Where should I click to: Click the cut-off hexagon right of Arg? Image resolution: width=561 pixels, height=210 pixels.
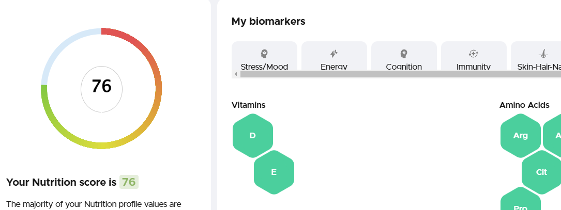[554, 136]
